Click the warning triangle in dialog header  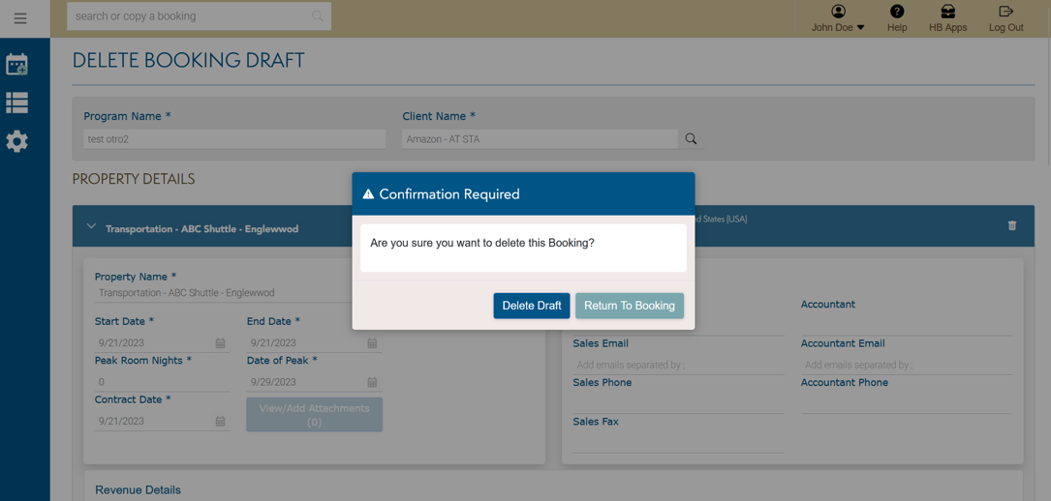(x=368, y=194)
